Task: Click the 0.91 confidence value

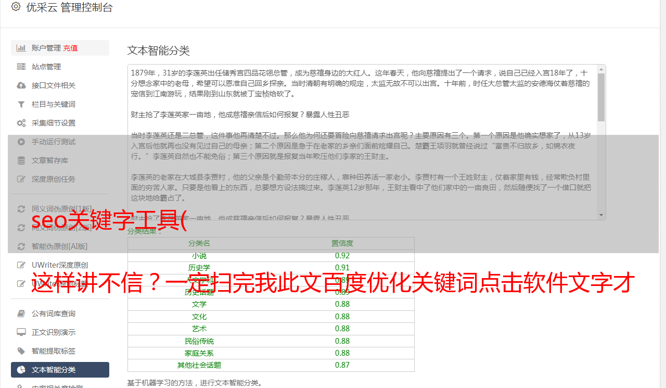Action: [342, 268]
